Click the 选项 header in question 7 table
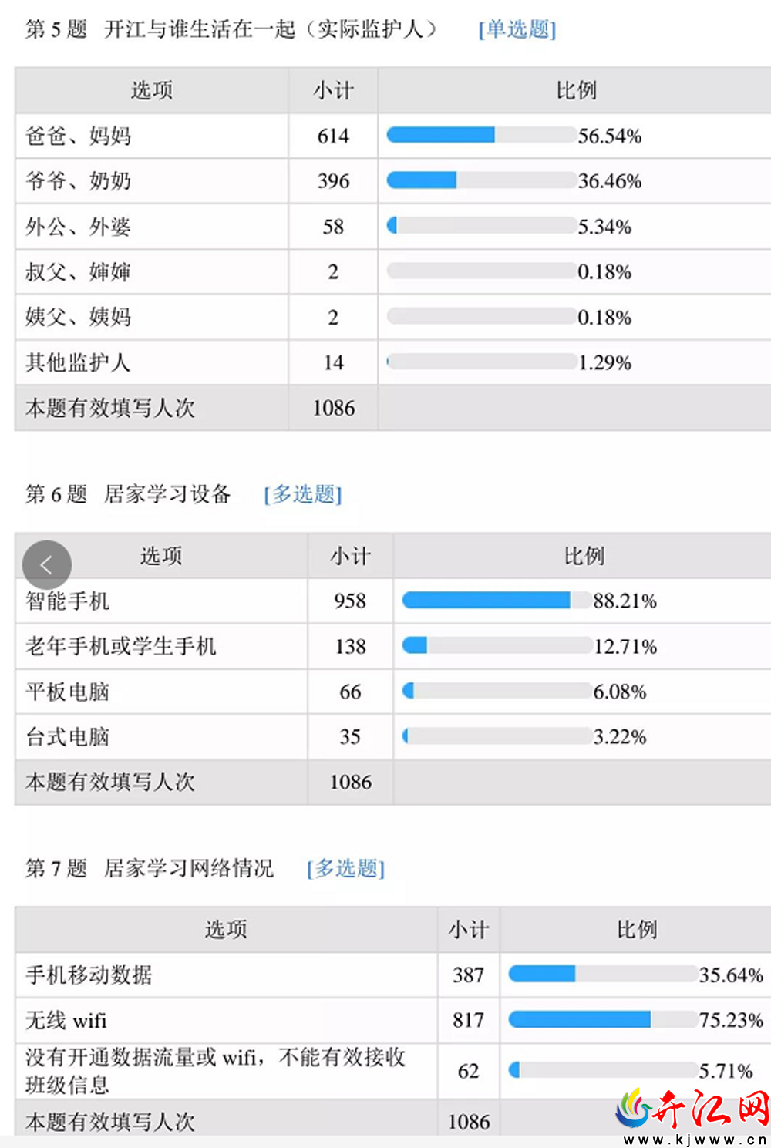 coord(226,930)
